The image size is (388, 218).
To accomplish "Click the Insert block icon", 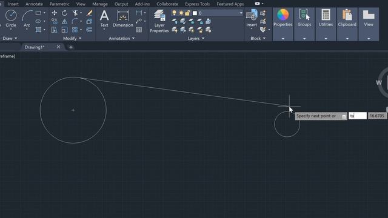I will point(252,18).
